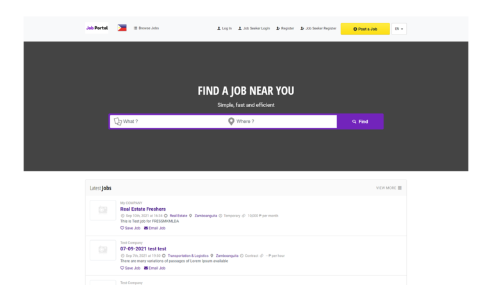
Task: Click the yellow Post a Job button
Action: click(365, 29)
